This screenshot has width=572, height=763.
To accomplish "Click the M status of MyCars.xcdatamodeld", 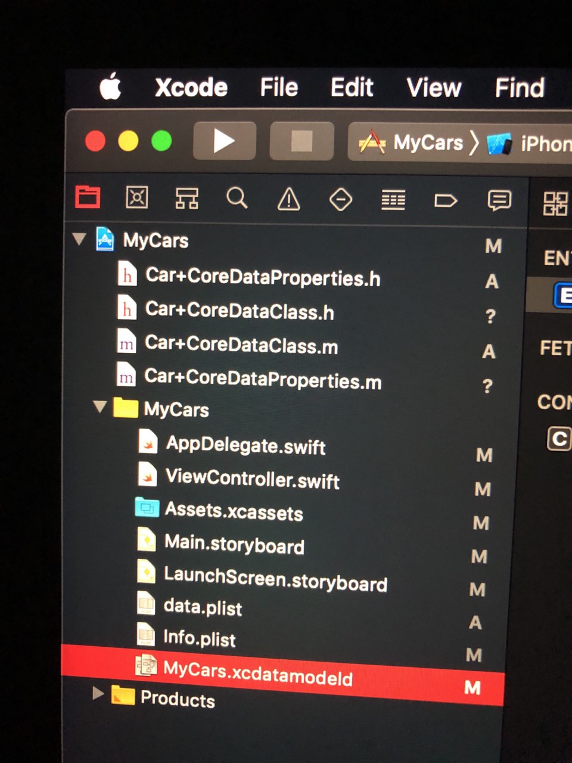I will pos(473,688).
